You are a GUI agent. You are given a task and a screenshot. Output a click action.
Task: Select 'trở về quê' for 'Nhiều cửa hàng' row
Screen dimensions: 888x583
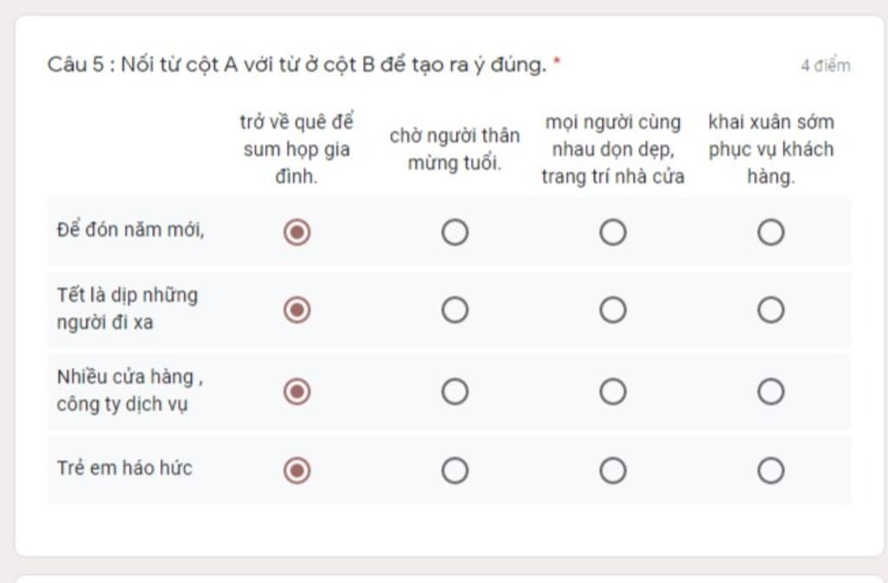pyautogui.click(x=297, y=391)
